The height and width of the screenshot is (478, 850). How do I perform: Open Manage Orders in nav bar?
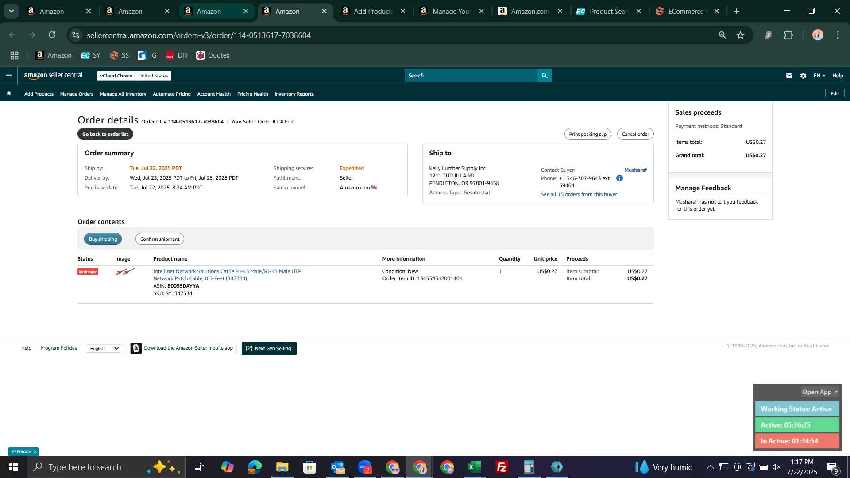coord(77,94)
